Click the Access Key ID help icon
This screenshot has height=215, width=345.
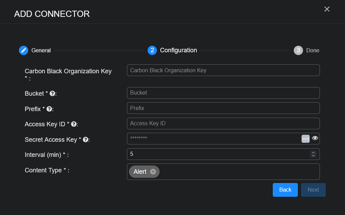(x=74, y=124)
